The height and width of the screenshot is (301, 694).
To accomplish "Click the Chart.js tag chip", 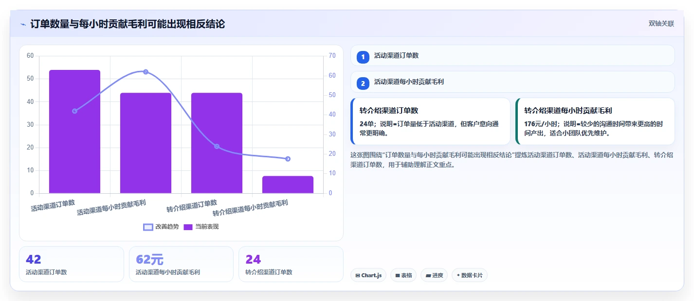I will pos(368,275).
